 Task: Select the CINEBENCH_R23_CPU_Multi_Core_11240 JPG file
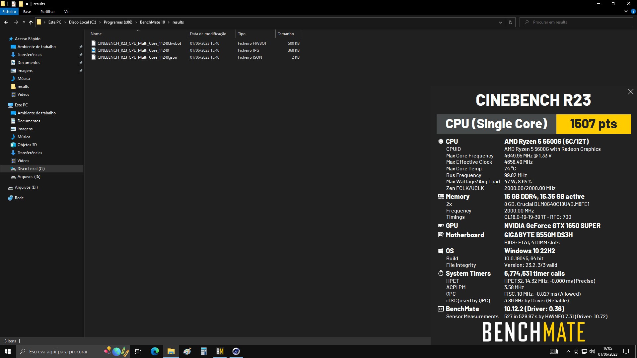point(133,50)
